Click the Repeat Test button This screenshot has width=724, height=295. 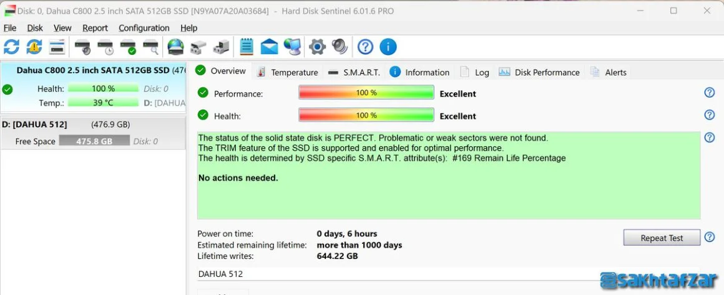tap(662, 238)
